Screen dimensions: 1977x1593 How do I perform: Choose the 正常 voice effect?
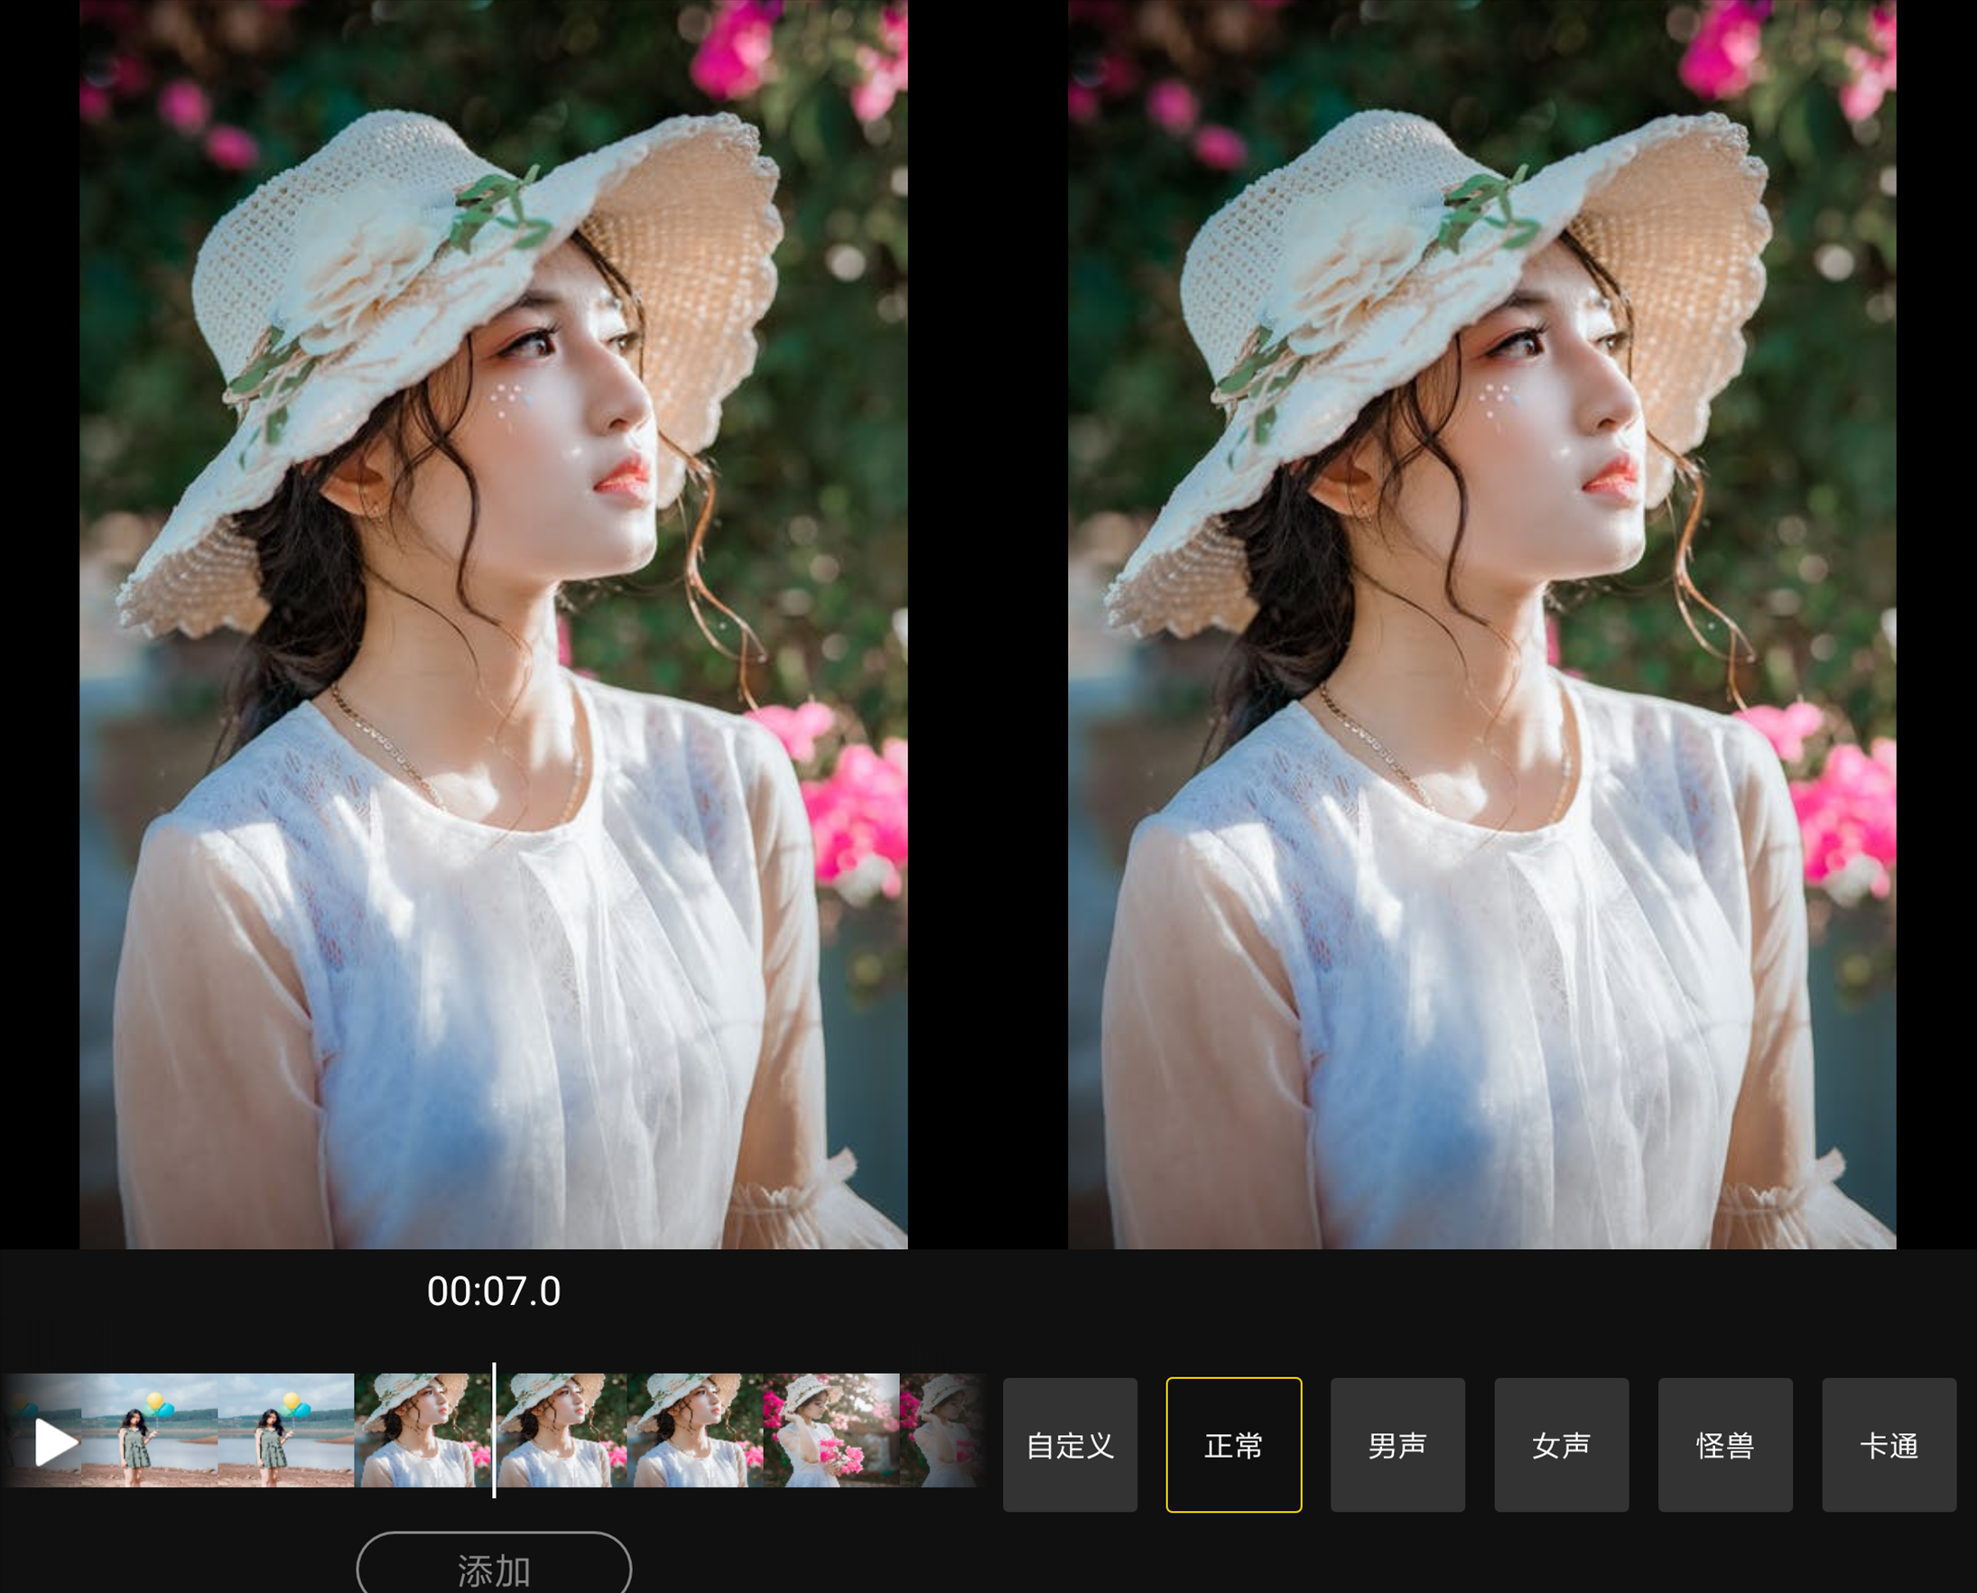pos(1233,1445)
